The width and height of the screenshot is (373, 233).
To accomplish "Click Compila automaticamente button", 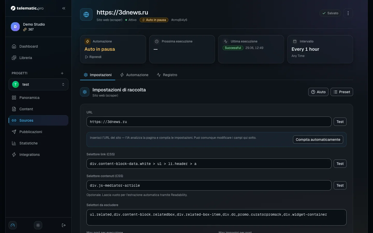I will click(318, 140).
